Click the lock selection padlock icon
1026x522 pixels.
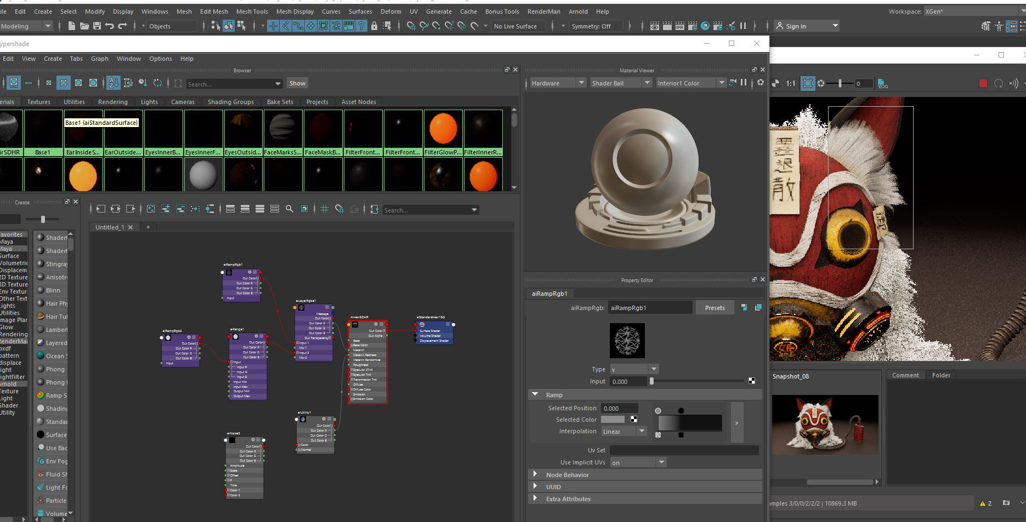374,26
